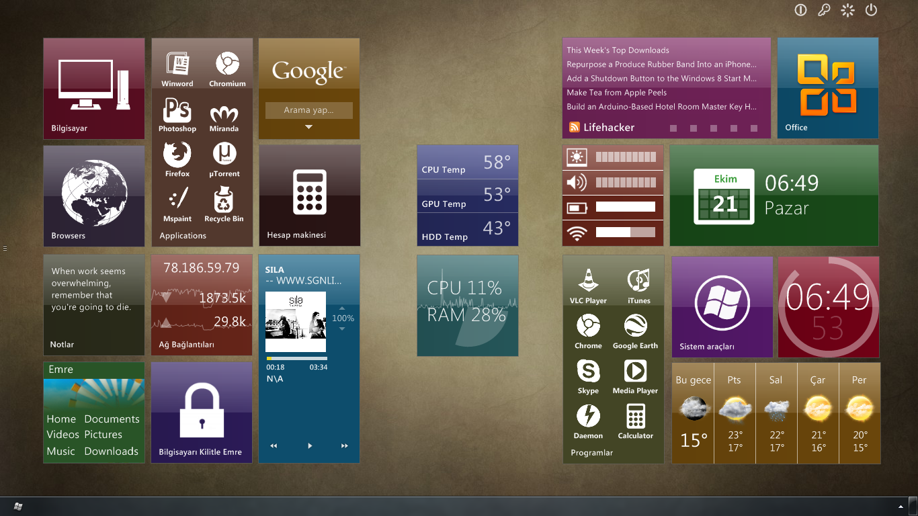Open the Office tile
Image resolution: width=918 pixels, height=516 pixels.
[828, 88]
